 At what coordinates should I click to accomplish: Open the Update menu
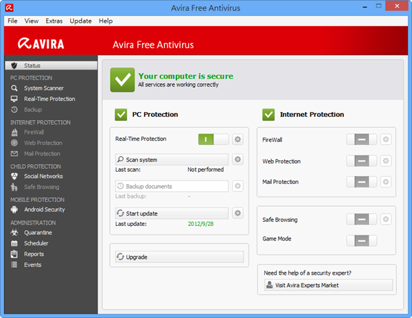pos(80,21)
